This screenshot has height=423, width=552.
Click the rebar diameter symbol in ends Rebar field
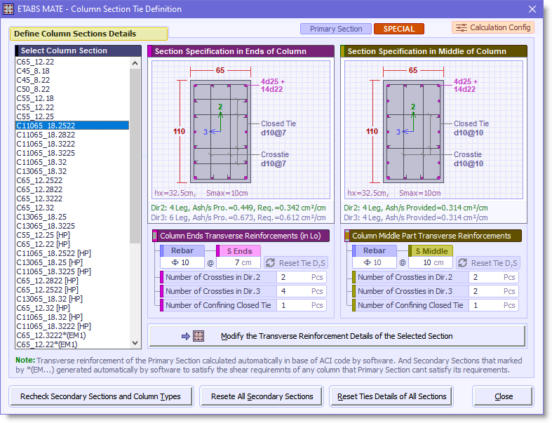click(x=175, y=262)
